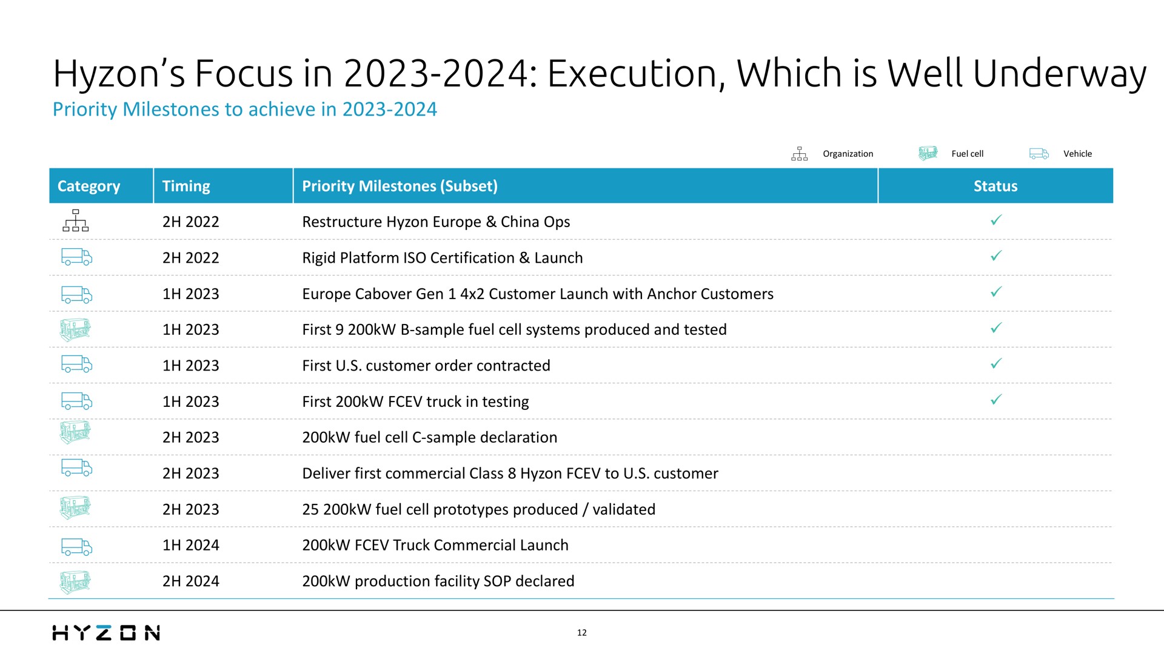This screenshot has width=1164, height=654.
Task: Click timing '1H 2023' in U.S. customer order row
Action: tap(190, 366)
